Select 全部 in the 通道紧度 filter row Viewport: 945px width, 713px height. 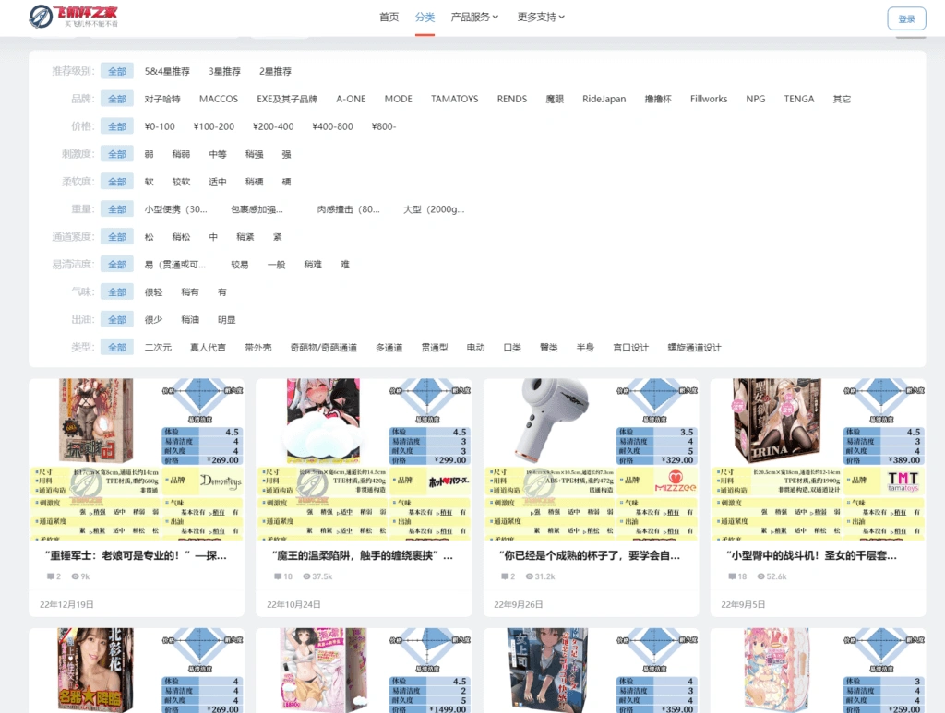point(117,237)
